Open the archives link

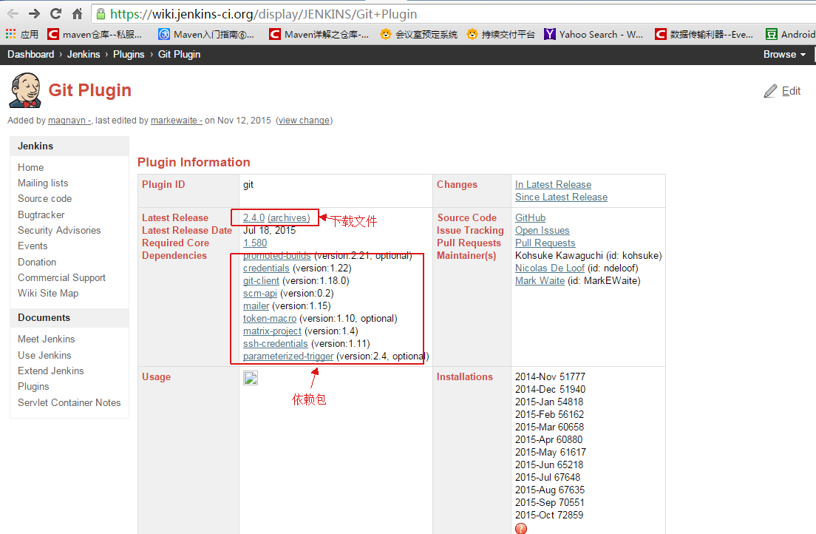(289, 217)
